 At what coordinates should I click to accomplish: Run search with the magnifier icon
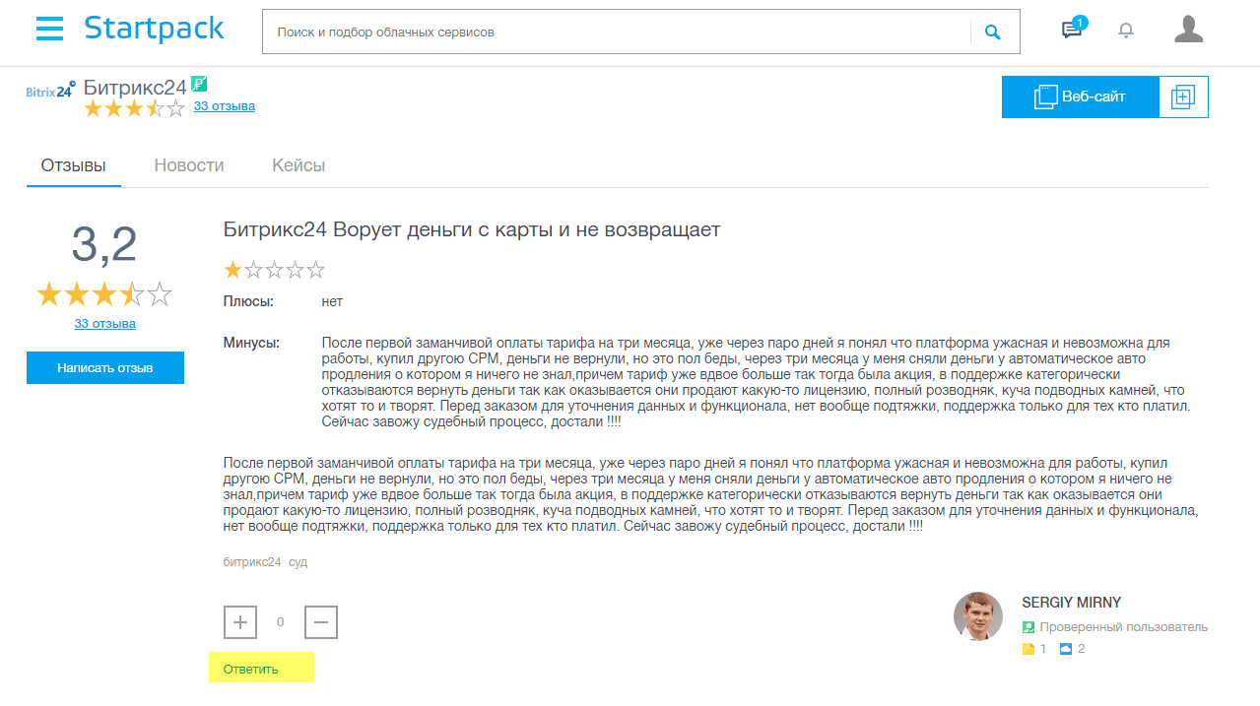pyautogui.click(x=992, y=32)
